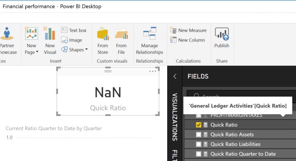Click the calculator icon beside Quick Ratio Assets

tap(206, 135)
